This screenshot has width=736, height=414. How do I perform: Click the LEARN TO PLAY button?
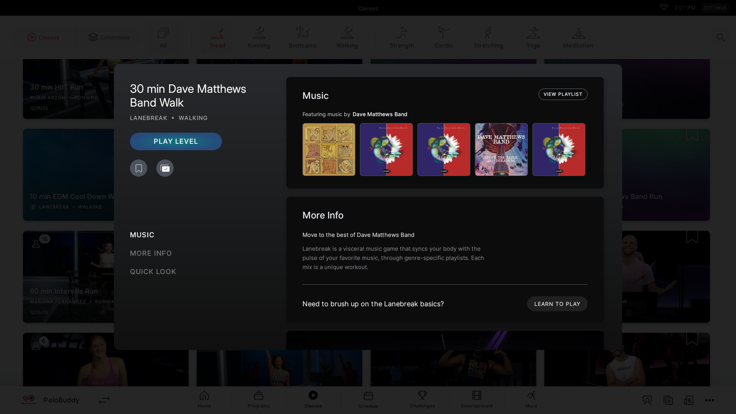(557, 304)
